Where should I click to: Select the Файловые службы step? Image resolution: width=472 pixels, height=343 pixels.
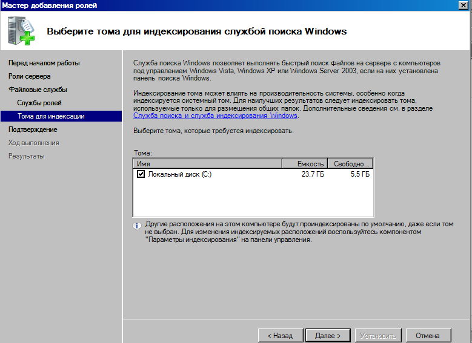[x=38, y=90]
